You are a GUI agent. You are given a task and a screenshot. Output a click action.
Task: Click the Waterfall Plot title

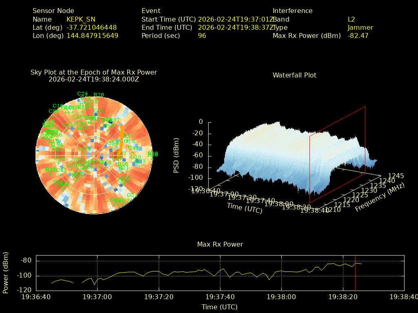(294, 75)
